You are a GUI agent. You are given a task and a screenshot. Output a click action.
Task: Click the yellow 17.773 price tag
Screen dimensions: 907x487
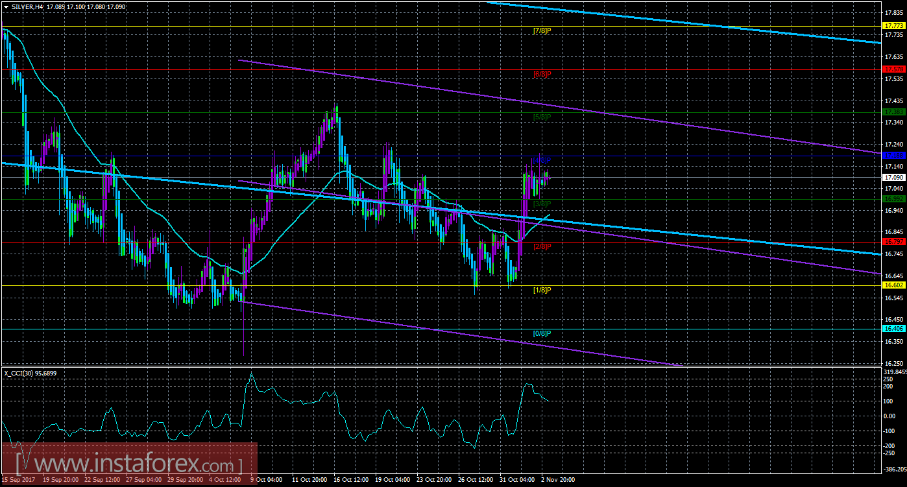tap(894, 25)
